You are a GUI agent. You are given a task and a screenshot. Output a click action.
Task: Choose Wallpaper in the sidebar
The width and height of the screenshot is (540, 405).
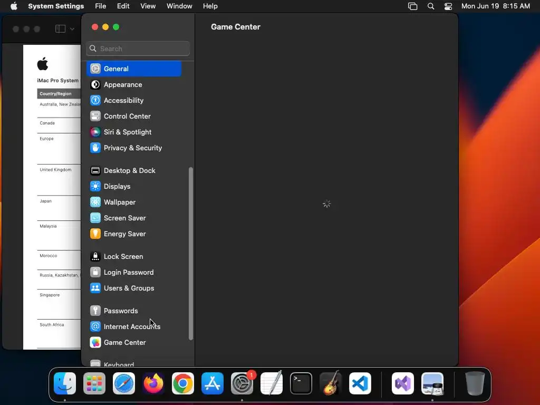(x=134, y=202)
